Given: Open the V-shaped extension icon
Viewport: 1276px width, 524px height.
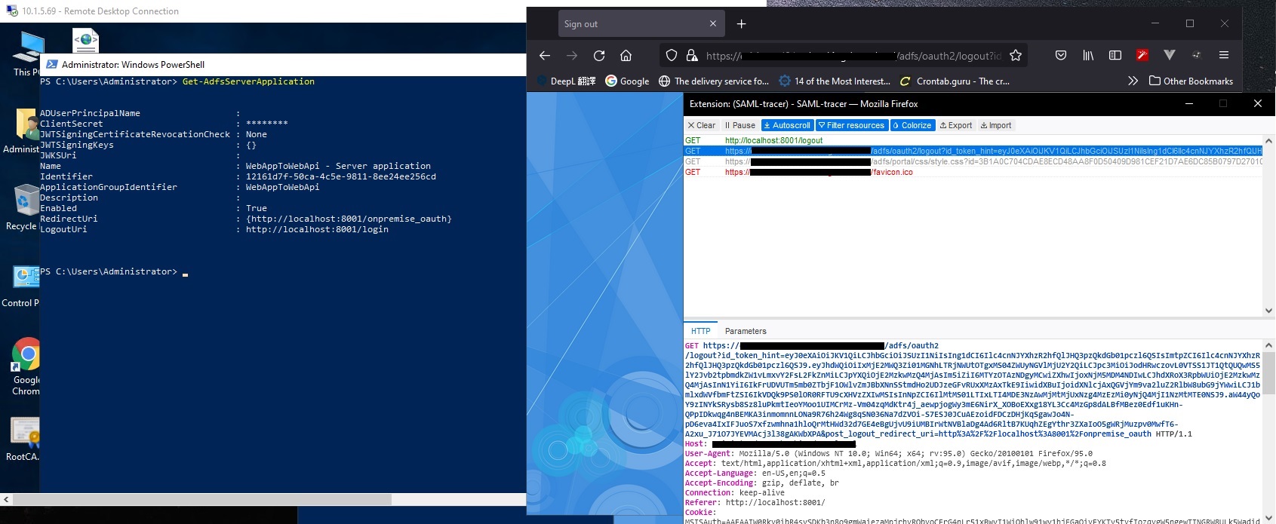Looking at the screenshot, I should (1170, 55).
